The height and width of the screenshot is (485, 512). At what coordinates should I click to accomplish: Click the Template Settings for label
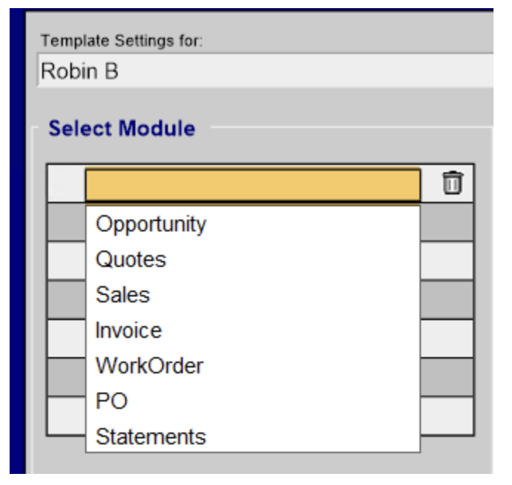[121, 41]
